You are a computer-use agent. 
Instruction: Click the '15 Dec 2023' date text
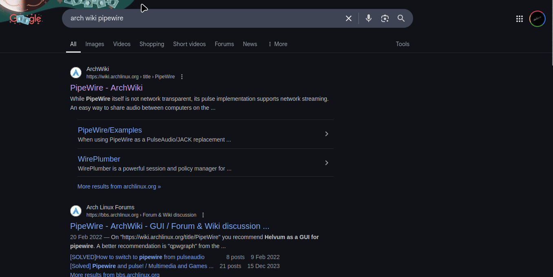(x=263, y=266)
